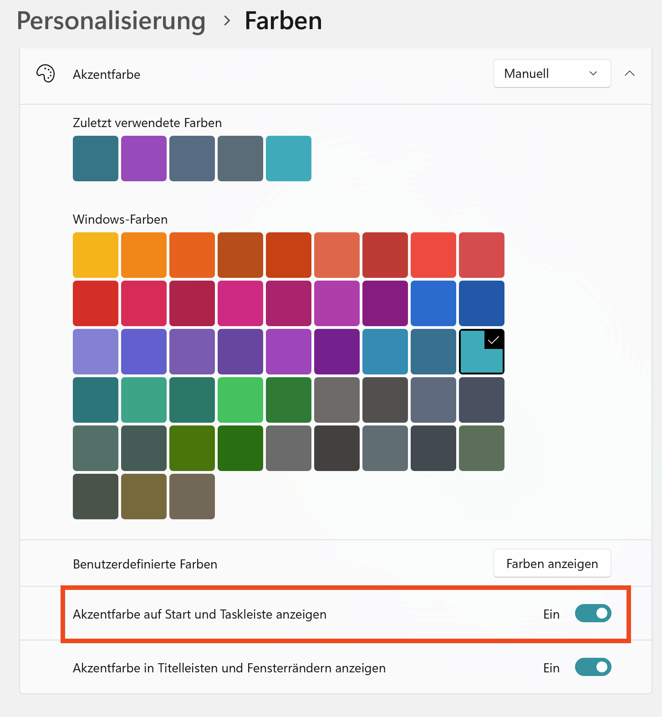Image resolution: width=662 pixels, height=717 pixels.
Task: Open Farben anzeigen for custom colors
Action: 551,563
